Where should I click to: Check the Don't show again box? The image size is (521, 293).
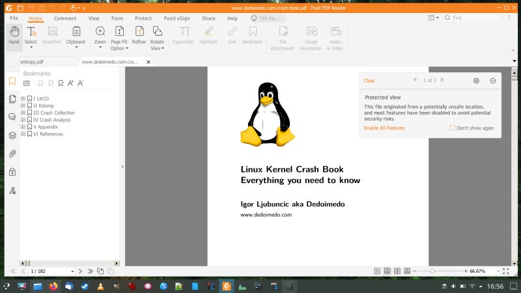pos(453,128)
